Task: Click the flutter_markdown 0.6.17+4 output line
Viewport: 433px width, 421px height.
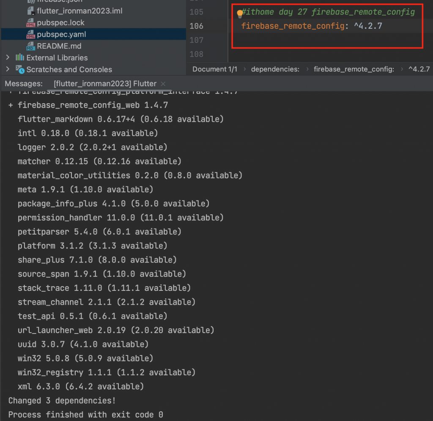Action: [x=121, y=119]
